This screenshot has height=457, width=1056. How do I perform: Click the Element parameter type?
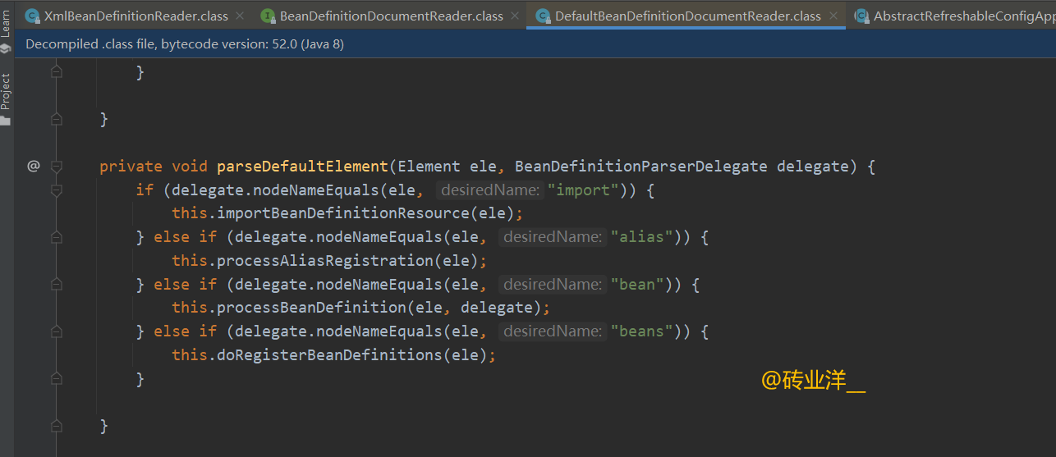[x=430, y=167]
